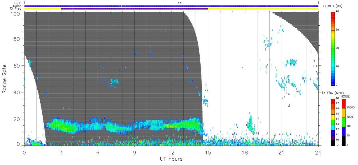
Task: Click the green swatch in NOISE legend
Action: (343, 122)
